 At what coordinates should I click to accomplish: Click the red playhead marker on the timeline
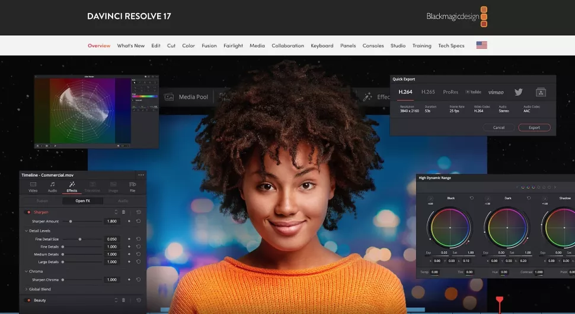[499, 300]
